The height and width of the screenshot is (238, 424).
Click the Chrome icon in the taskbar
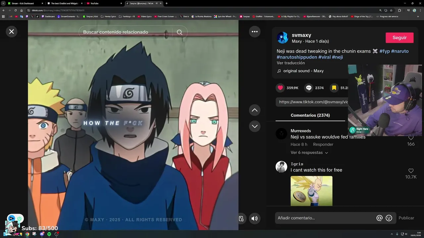coord(27,234)
